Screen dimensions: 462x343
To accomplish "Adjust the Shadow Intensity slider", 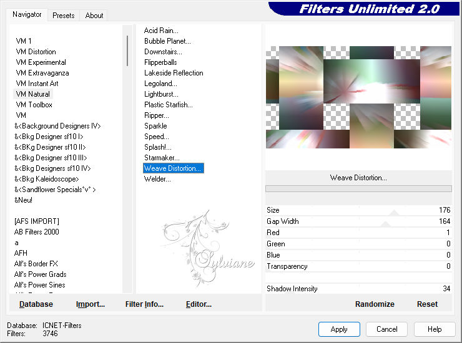I will pyautogui.click(x=358, y=288).
